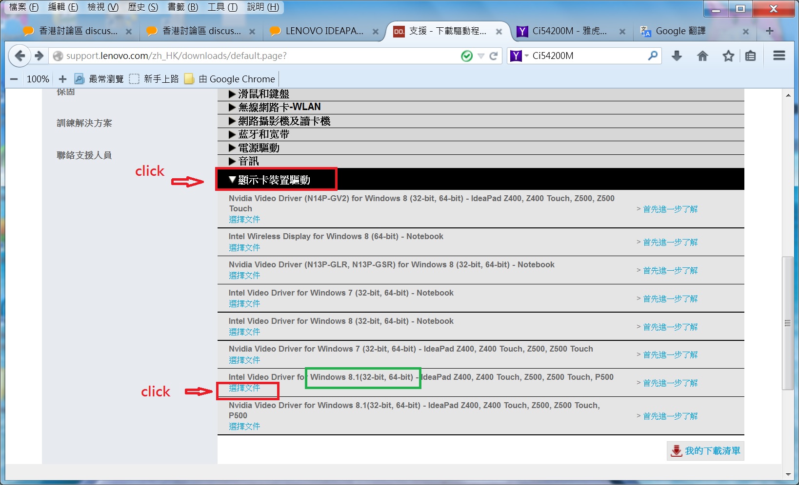
Task: Click the search magnifier icon in search box
Action: tap(652, 56)
